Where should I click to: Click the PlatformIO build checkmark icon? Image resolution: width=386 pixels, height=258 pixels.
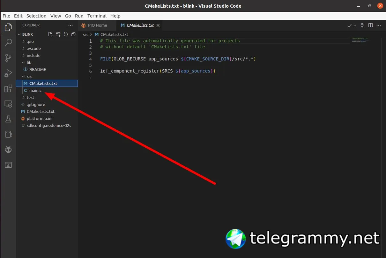(x=350, y=25)
